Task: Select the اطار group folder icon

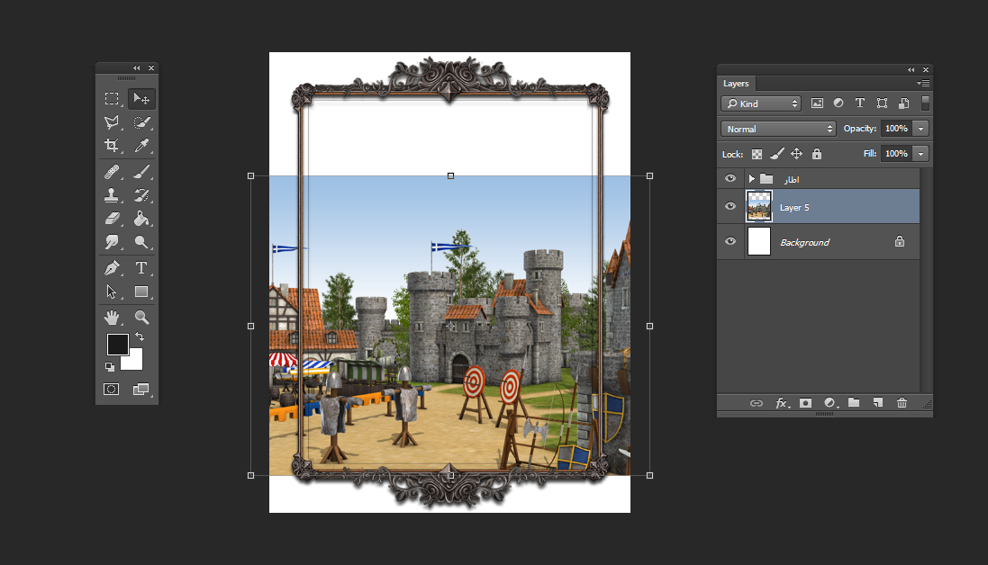Action: [766, 179]
